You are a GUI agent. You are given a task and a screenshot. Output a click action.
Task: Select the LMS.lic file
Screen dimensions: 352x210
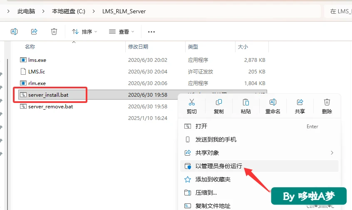37,72
